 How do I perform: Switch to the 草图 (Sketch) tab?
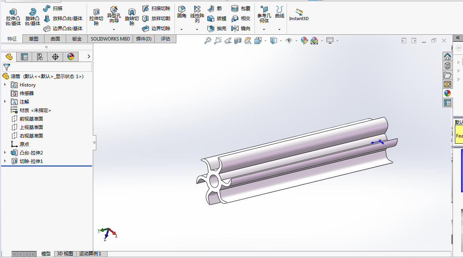tap(34, 39)
